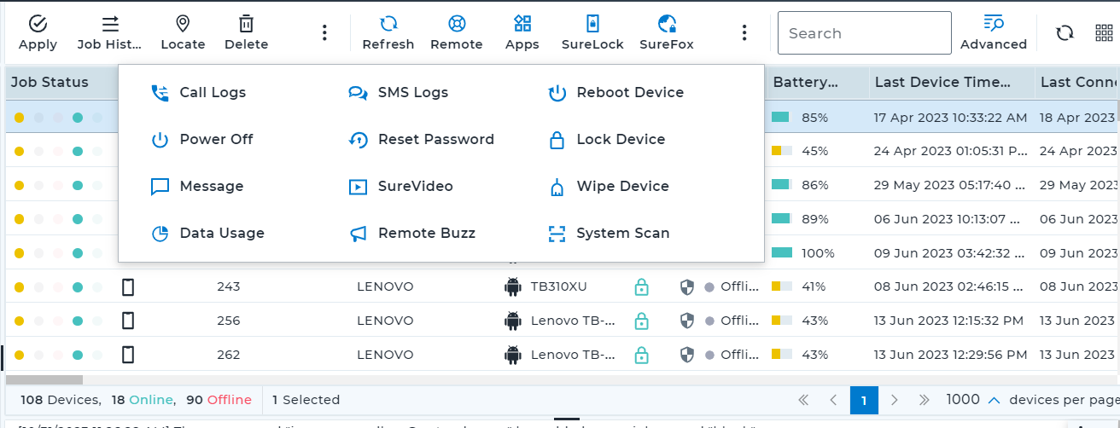This screenshot has height=428, width=1120.
Task: Select Call Logs from the menu
Action: coord(198,92)
